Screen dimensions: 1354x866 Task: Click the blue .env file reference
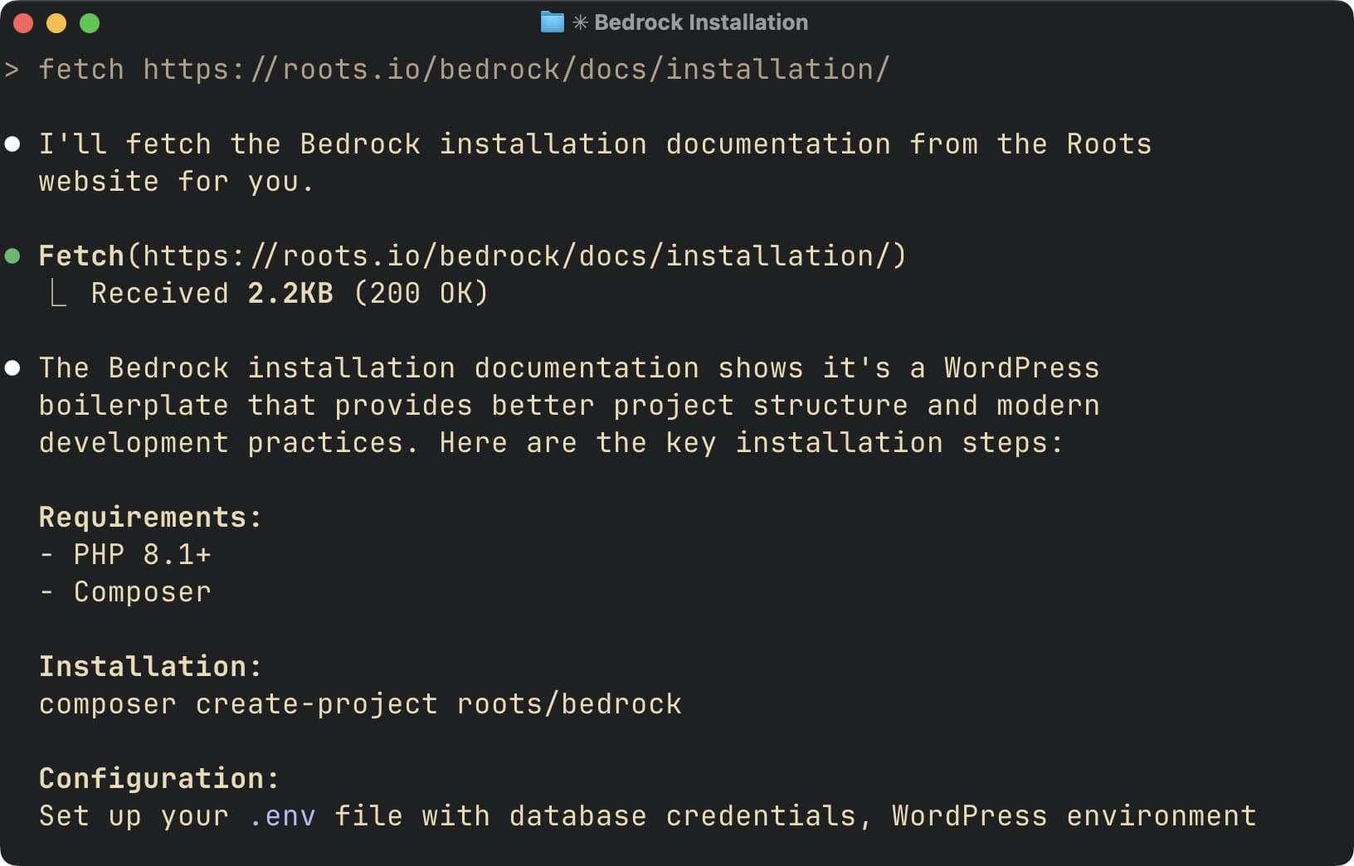coord(282,816)
